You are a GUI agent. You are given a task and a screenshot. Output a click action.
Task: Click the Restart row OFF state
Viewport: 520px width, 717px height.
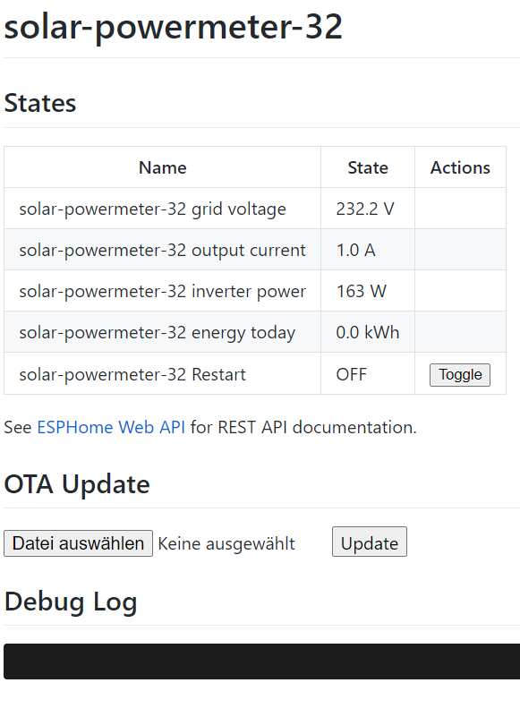tap(351, 374)
